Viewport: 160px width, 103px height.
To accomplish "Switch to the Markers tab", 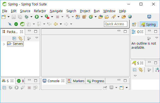I will (x=76, y=81).
